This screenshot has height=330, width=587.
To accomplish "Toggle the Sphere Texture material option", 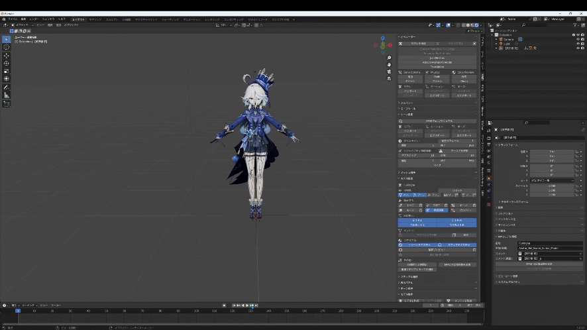I will tap(456, 245).
